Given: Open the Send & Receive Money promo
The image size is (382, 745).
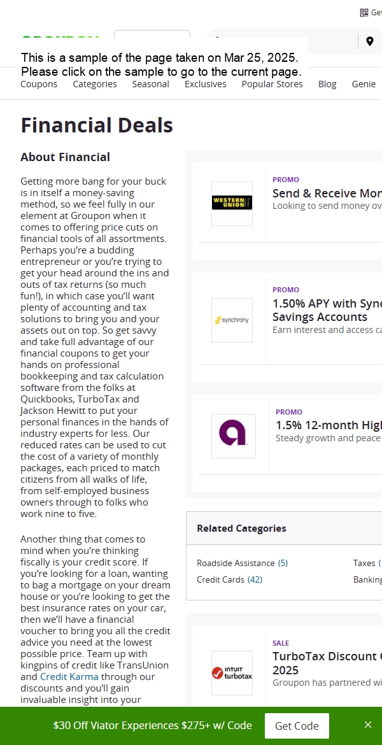Looking at the screenshot, I should [x=327, y=194].
